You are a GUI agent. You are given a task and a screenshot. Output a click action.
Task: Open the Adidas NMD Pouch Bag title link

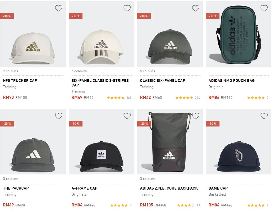231,81
